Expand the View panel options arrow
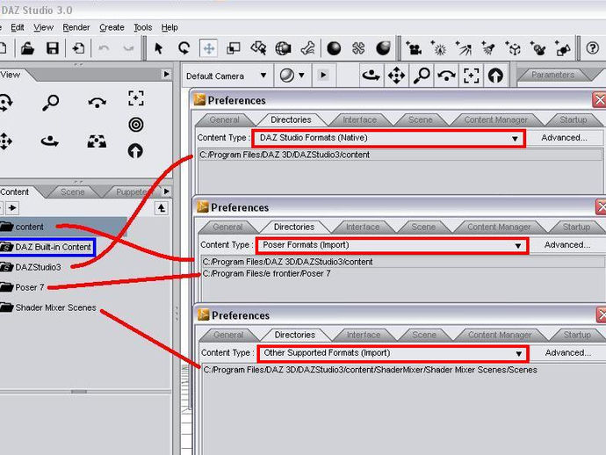Screen dimensions: 606x455 pos(166,74)
